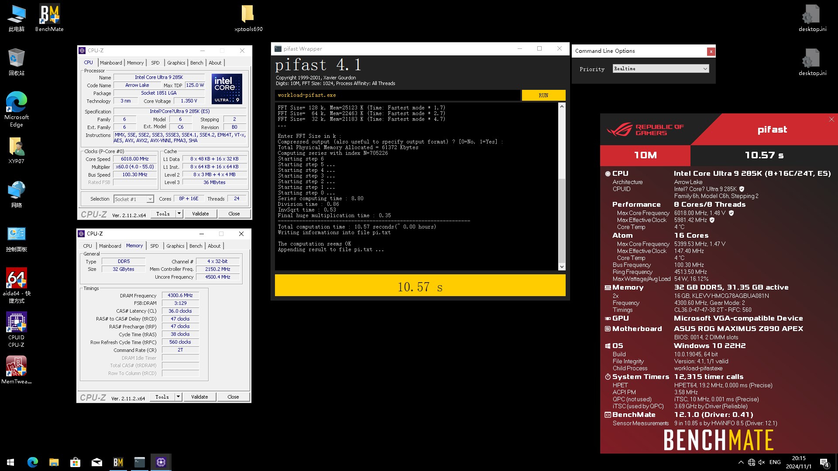Click scroll down arrow in pifast console

(x=562, y=266)
